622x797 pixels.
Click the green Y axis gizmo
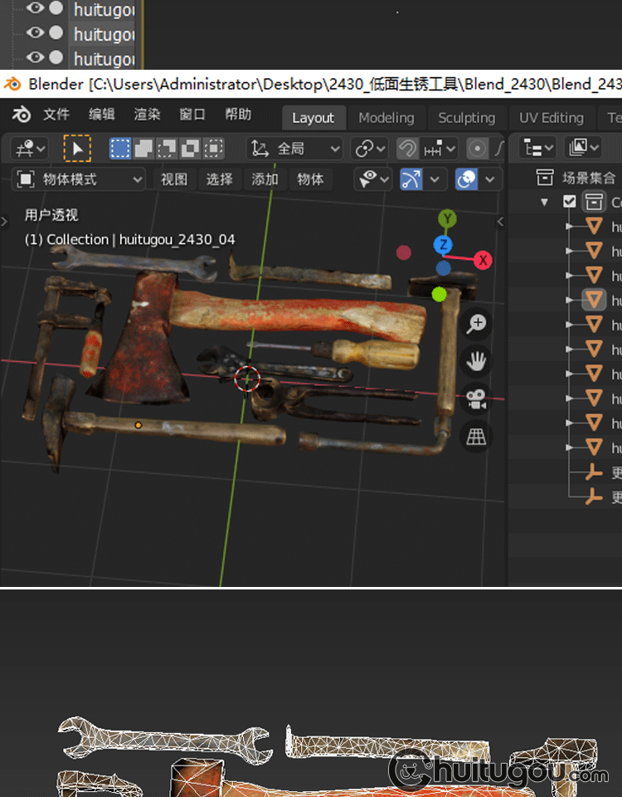448,219
